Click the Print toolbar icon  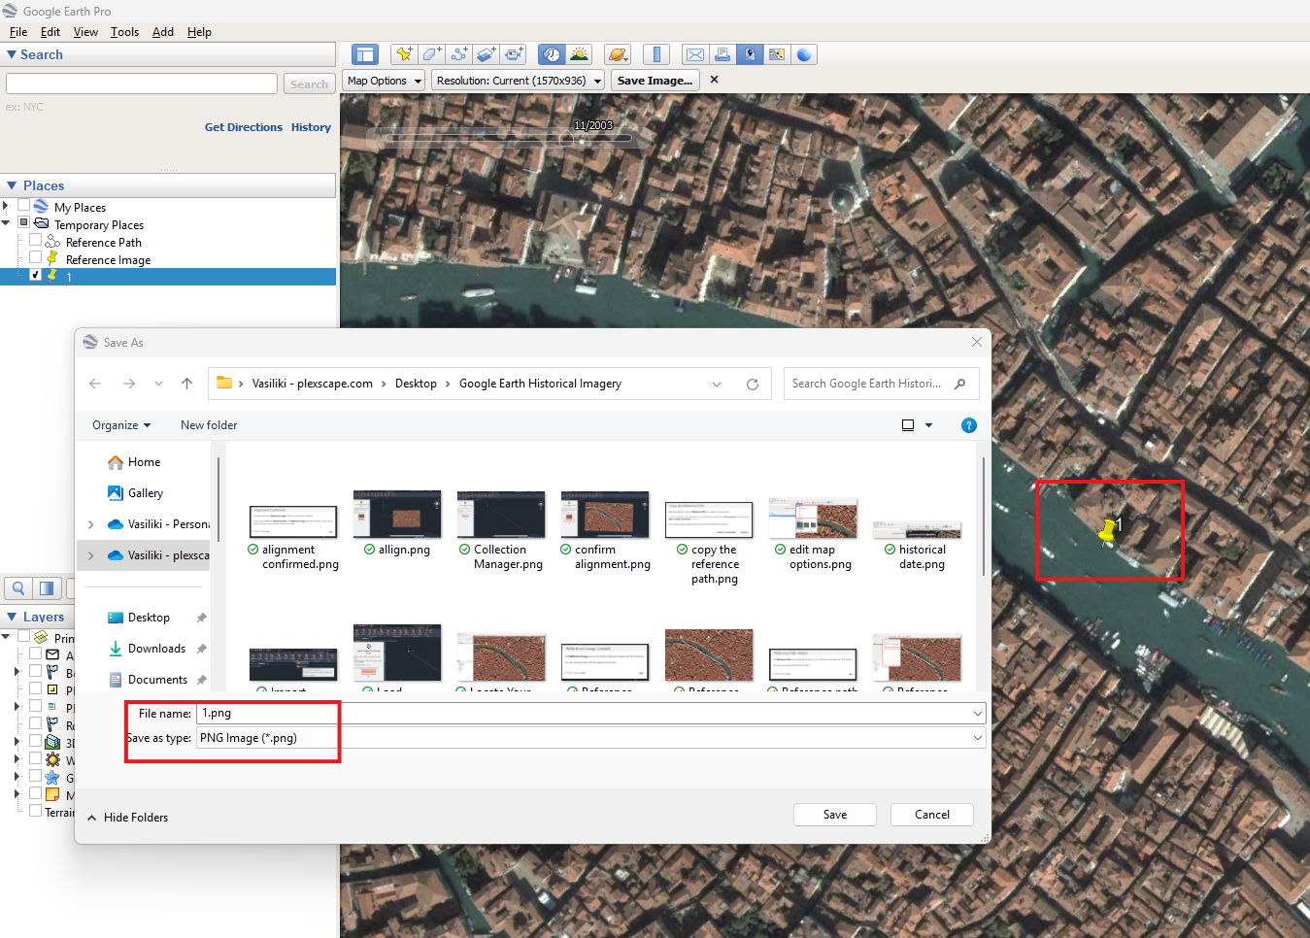tap(722, 54)
